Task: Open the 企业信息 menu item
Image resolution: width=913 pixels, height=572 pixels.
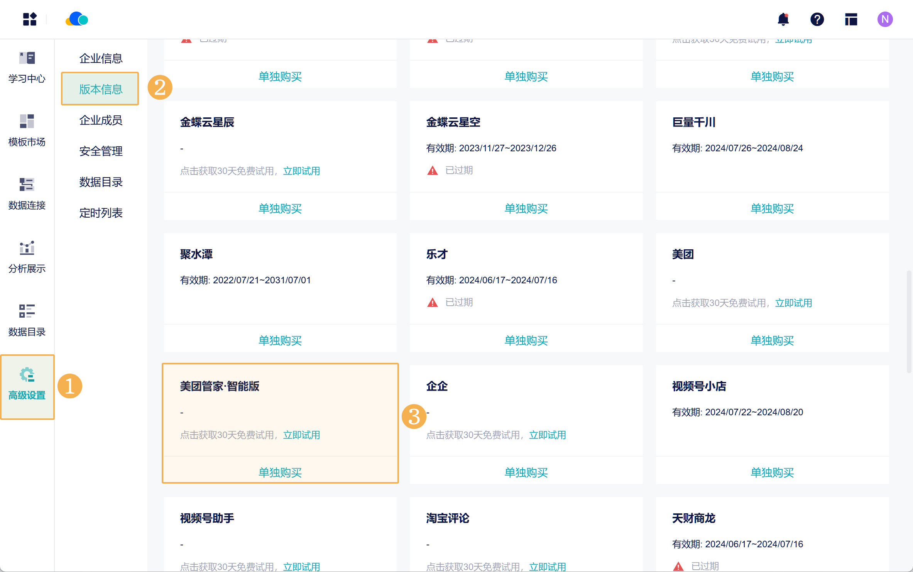Action: [x=101, y=58]
